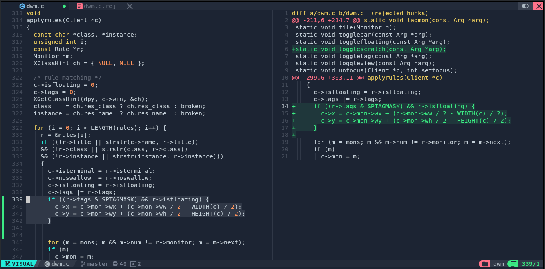
Task: Click 'static void toggletag' line in diff
Action: coord(364,56)
